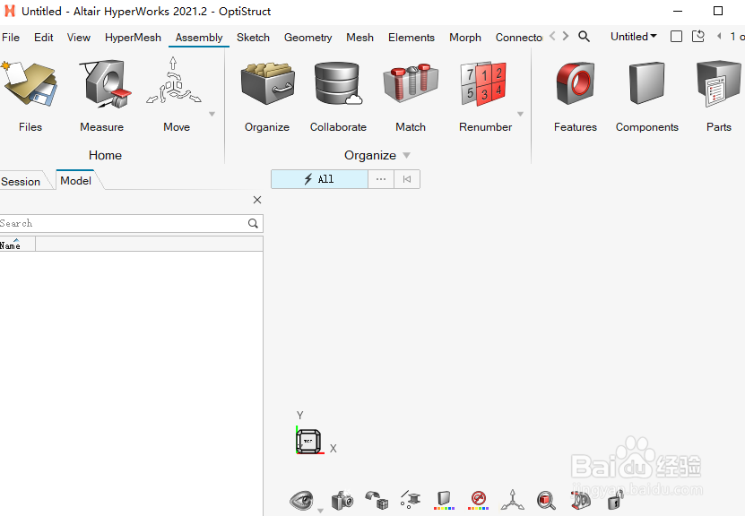This screenshot has height=516, width=745.
Task: Click the ribbon search magnifier icon
Action: pyautogui.click(x=584, y=37)
